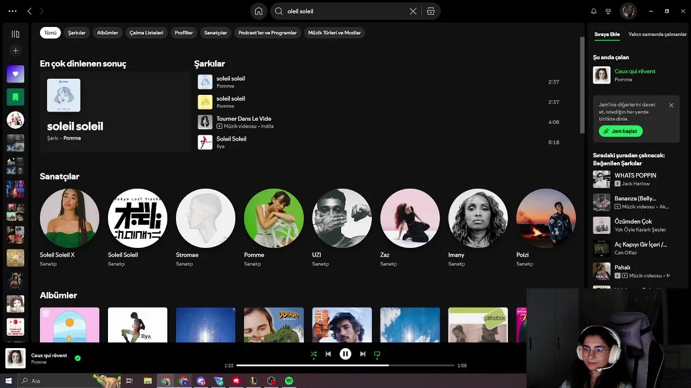Play Pahalı from the queue
Screen dimensions: 691x388
(636, 271)
